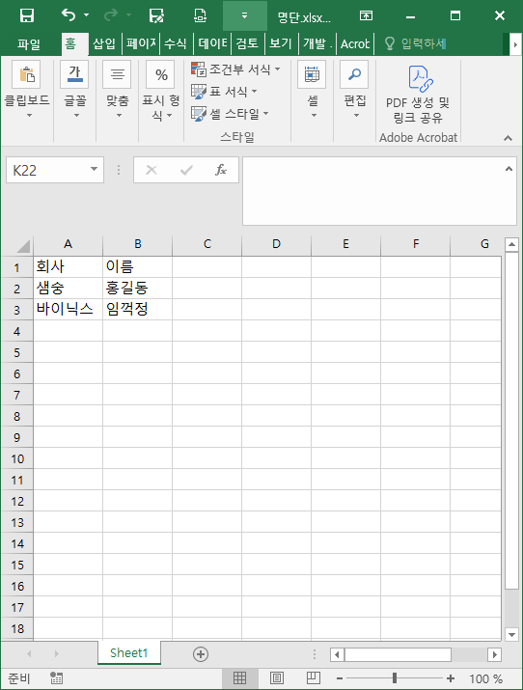Click the vertical scrollbar up arrow

pos(511,244)
